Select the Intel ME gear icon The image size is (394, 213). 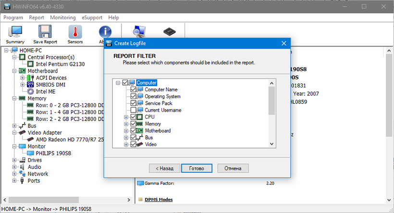30,91
